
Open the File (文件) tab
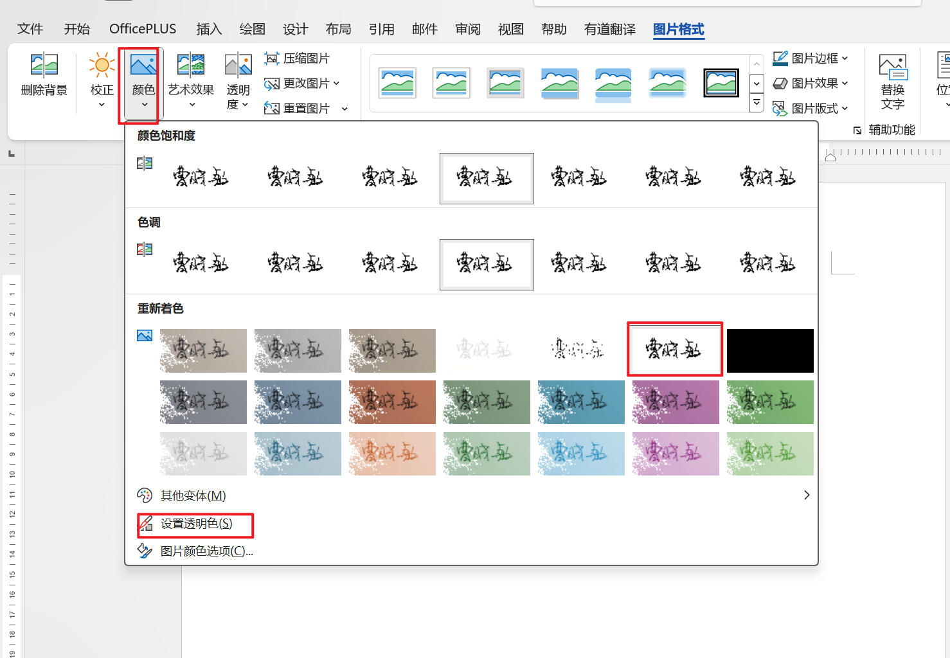30,29
